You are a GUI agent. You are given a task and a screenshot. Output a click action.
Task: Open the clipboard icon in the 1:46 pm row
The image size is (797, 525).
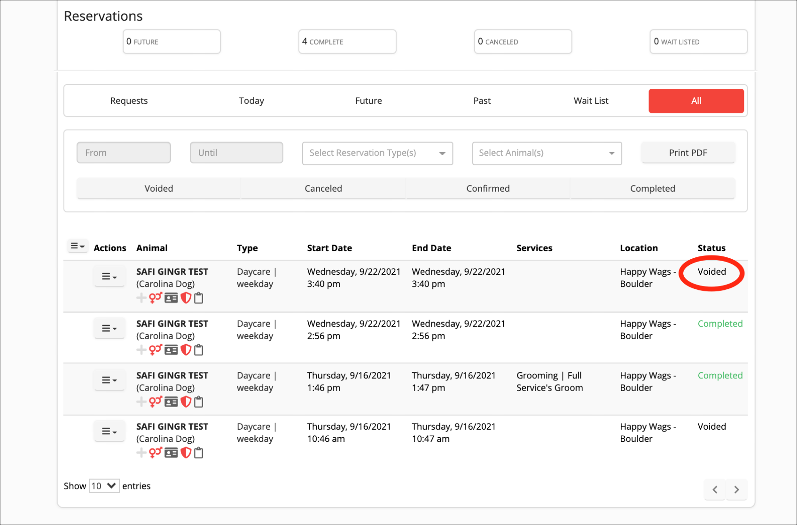[x=199, y=401]
